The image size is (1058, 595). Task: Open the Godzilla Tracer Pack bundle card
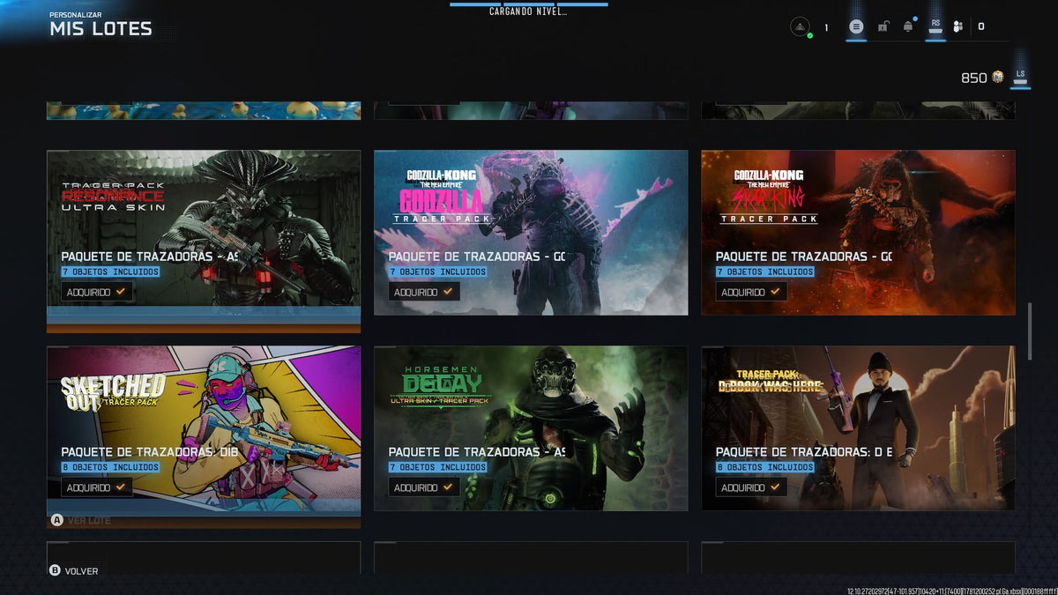(531, 232)
